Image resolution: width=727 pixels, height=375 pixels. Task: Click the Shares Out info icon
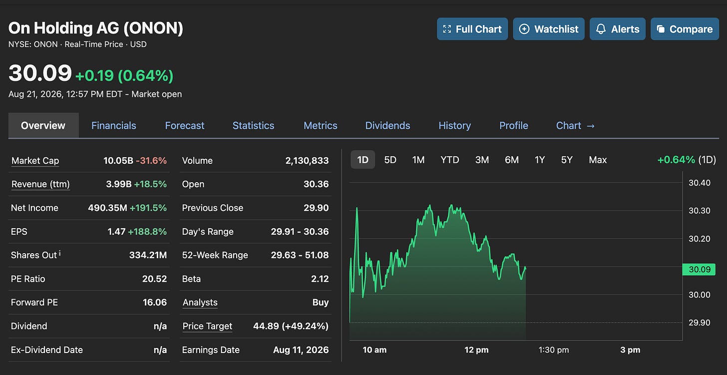(x=60, y=253)
